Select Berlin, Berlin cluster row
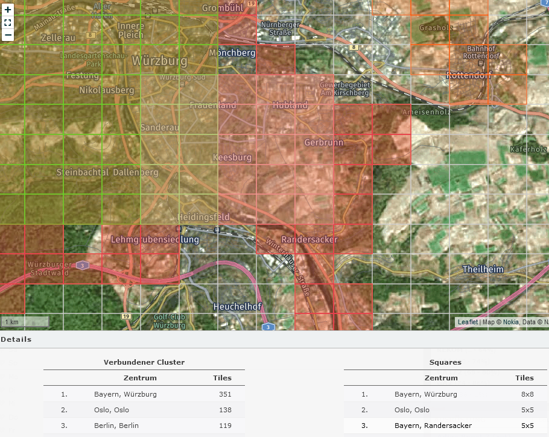This screenshot has height=437, width=549. pos(116,426)
